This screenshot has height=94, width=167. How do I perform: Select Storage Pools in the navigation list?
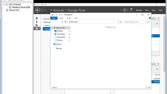46,29
